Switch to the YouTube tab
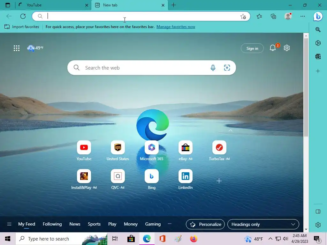327x245 pixels. [x=53, y=5]
